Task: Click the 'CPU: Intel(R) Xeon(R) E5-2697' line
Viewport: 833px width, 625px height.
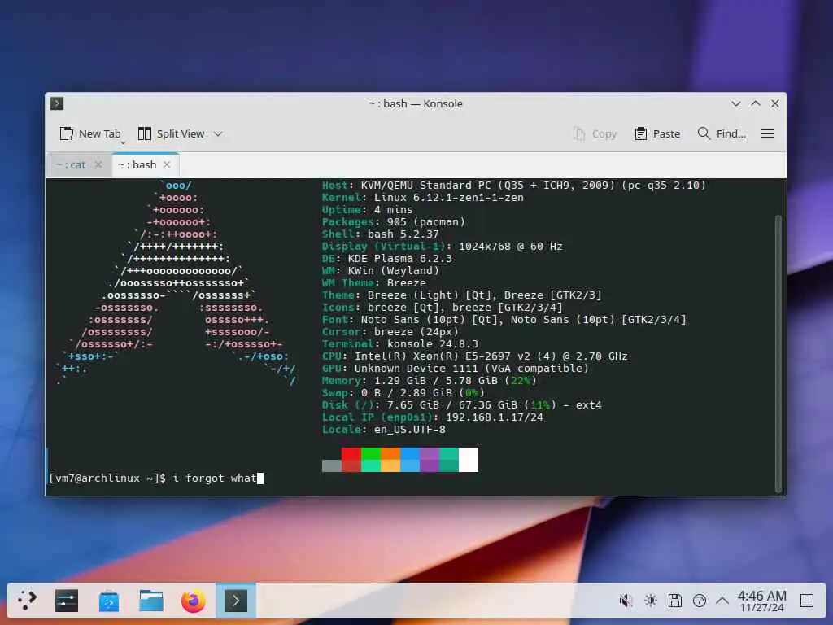Action: tap(474, 356)
